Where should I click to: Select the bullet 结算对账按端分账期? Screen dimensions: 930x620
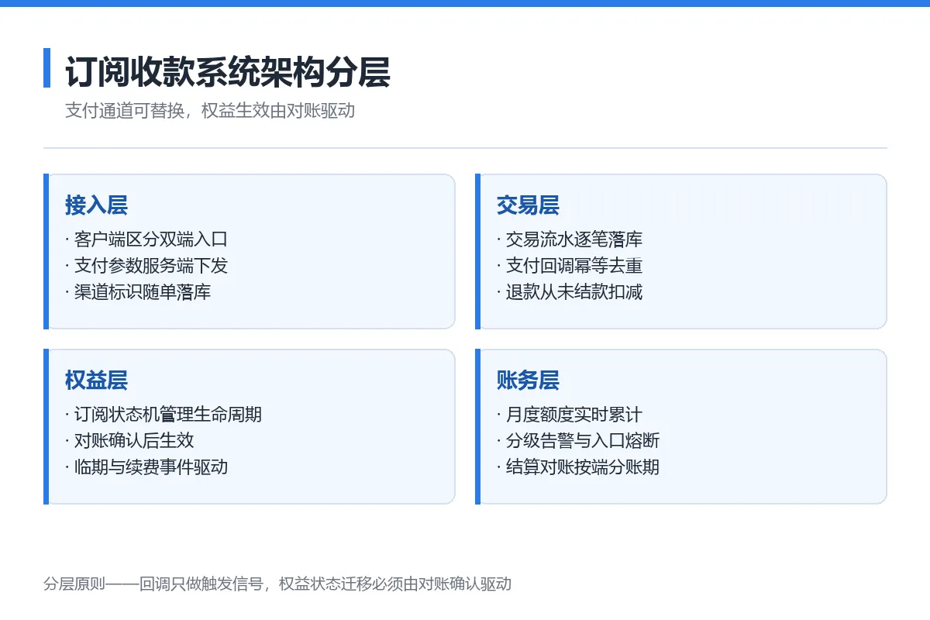[x=578, y=467]
